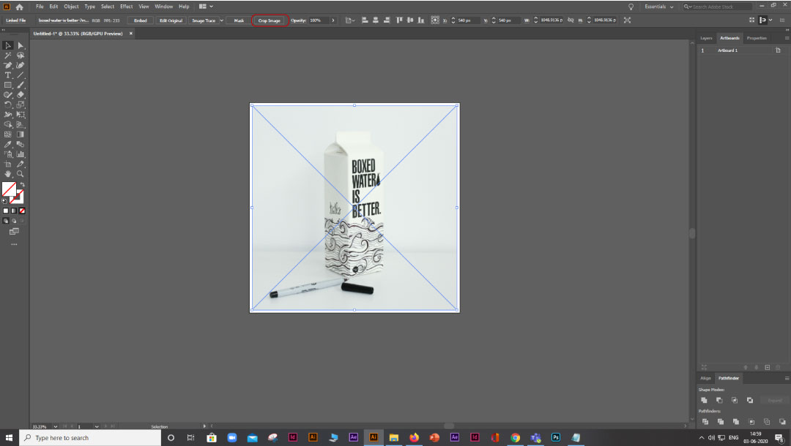791x446 pixels.
Task: Open the Effect menu
Action: (126, 7)
